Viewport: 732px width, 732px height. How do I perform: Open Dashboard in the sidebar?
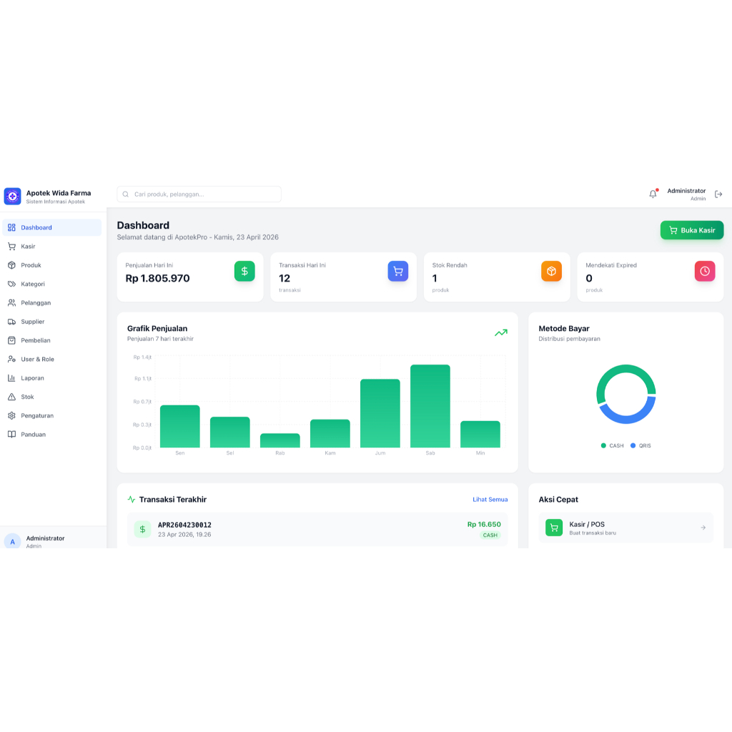click(51, 227)
